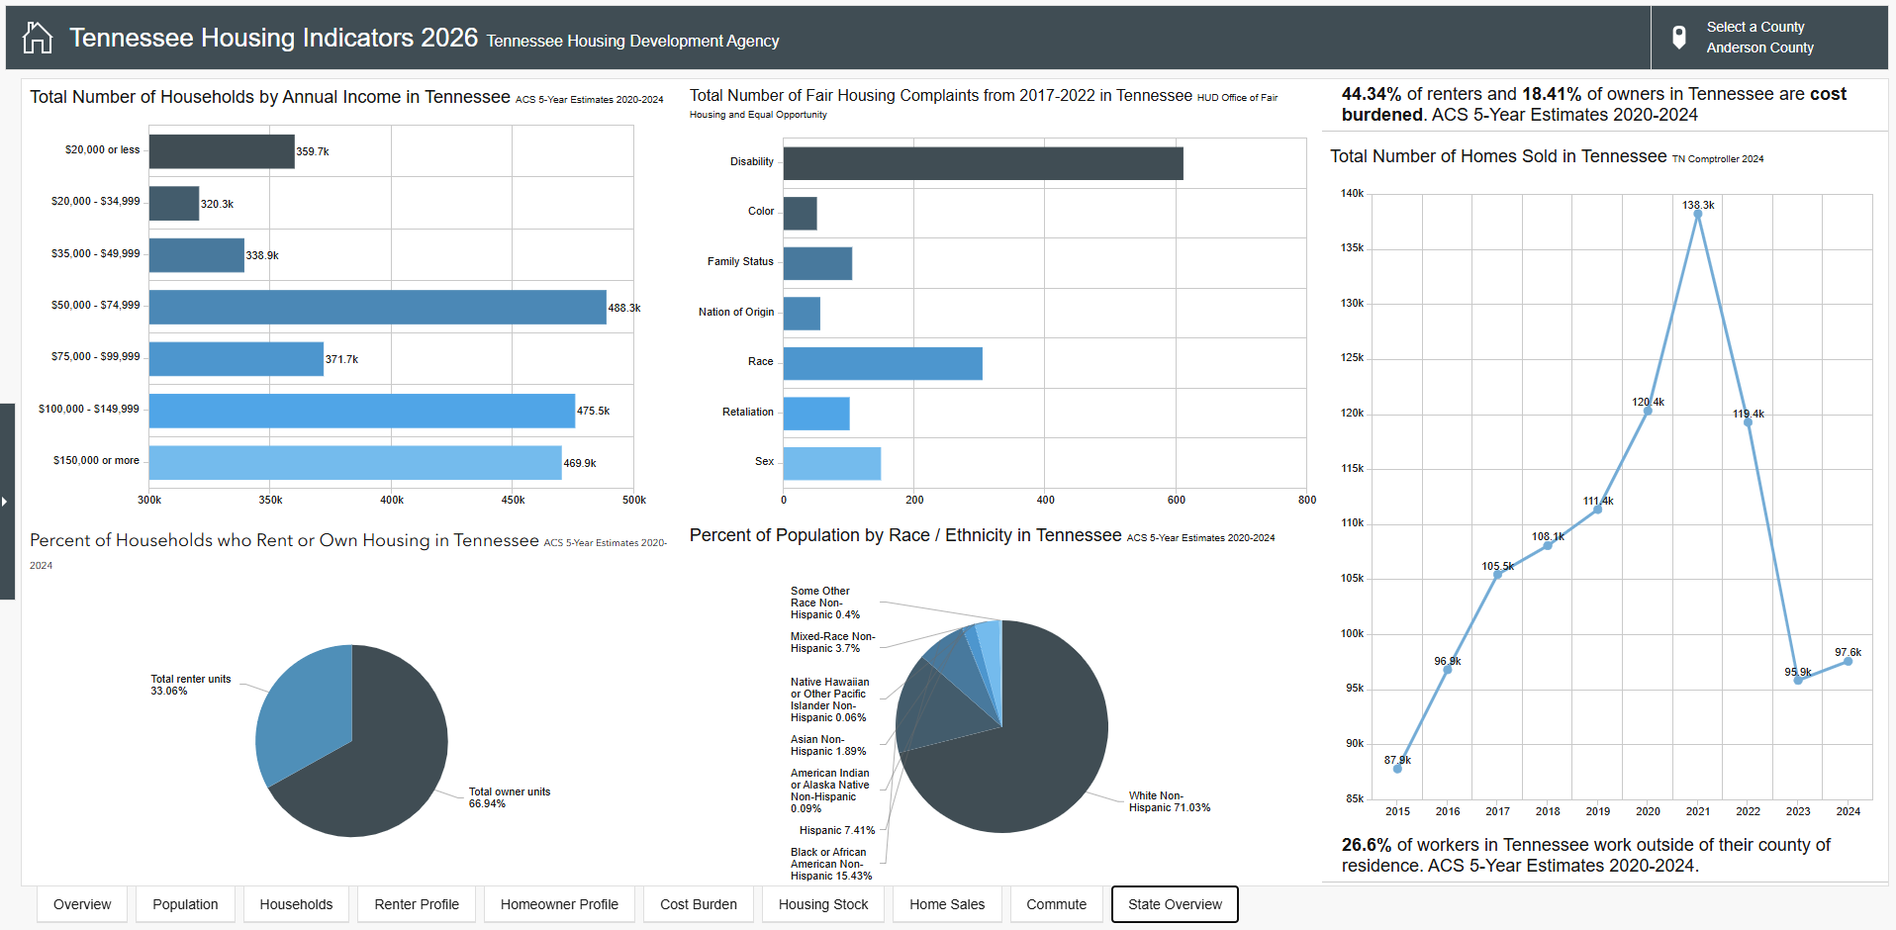Click the location pin icon
Image resolution: width=1896 pixels, height=930 pixels.
pyautogui.click(x=1678, y=38)
